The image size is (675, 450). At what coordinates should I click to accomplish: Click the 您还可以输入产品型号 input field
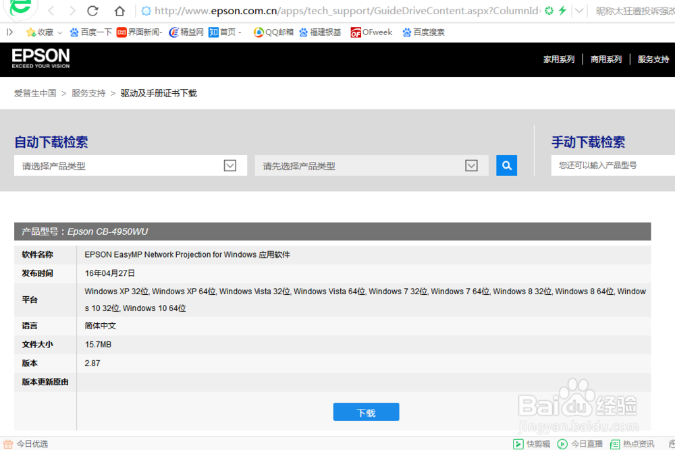pos(613,166)
